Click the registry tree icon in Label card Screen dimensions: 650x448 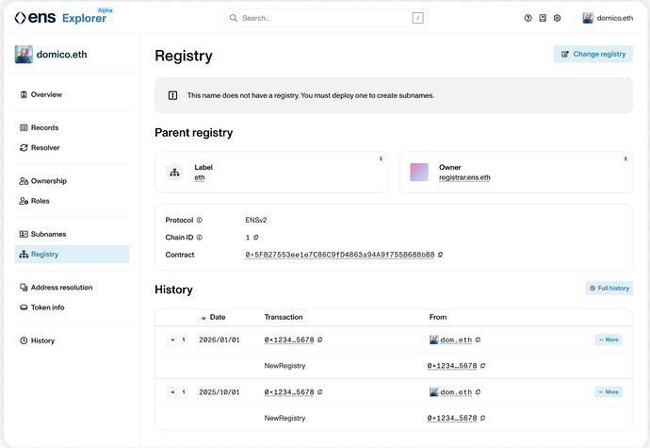coord(175,172)
